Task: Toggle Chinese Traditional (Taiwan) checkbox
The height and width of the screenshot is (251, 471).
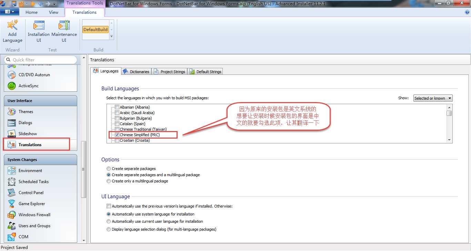Action: 117,129
